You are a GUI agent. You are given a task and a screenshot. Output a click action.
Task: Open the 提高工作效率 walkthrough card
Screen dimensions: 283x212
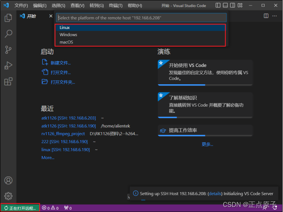[205, 130]
